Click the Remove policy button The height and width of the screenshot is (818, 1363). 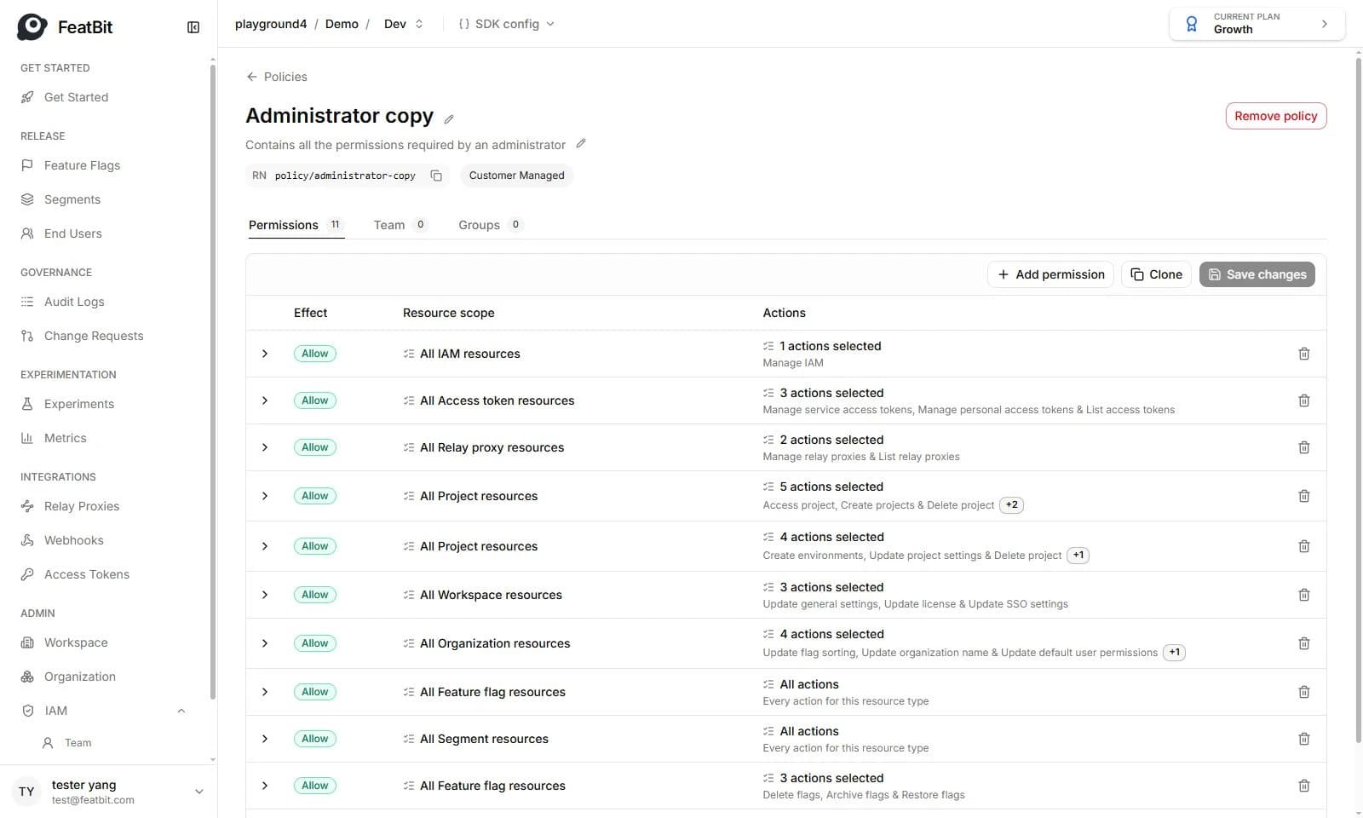[1275, 116]
